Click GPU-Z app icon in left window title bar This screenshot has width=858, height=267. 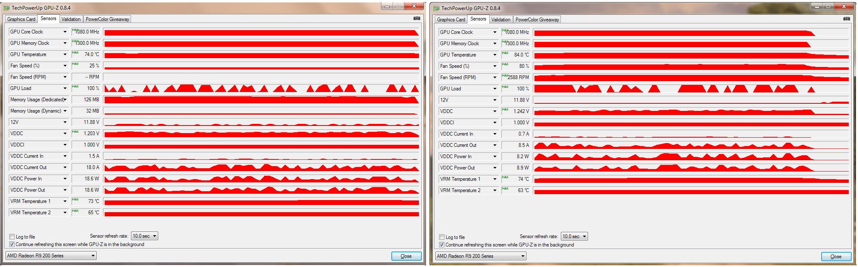point(7,8)
